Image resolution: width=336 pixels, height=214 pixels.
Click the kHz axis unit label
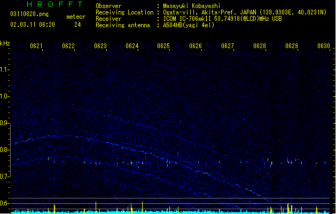coord(5,43)
